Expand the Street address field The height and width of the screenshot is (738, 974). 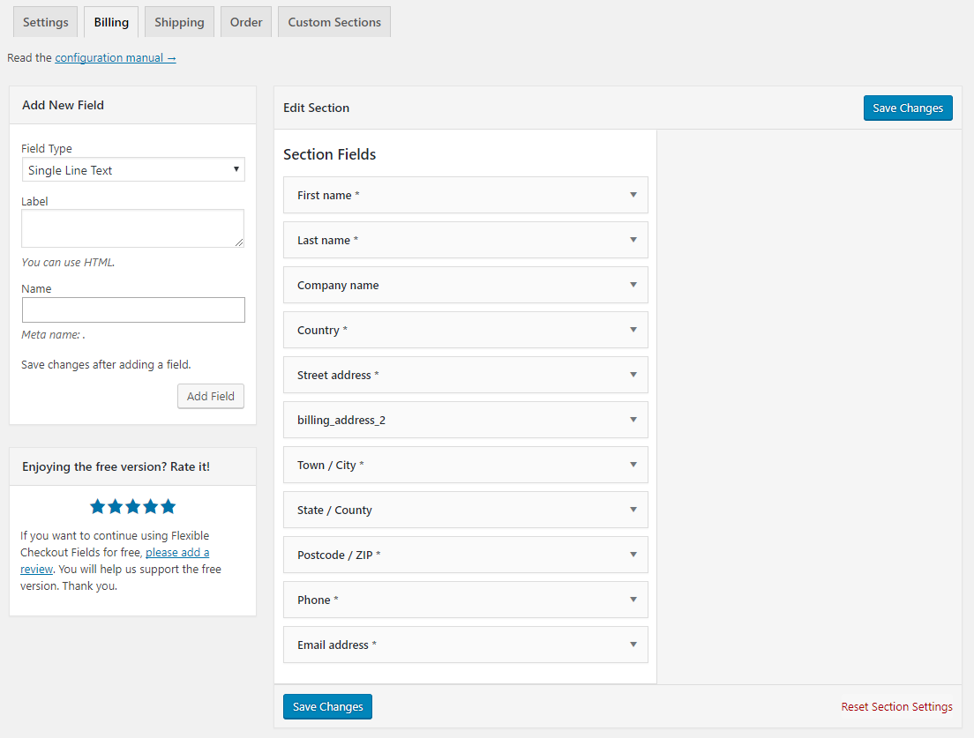465,375
